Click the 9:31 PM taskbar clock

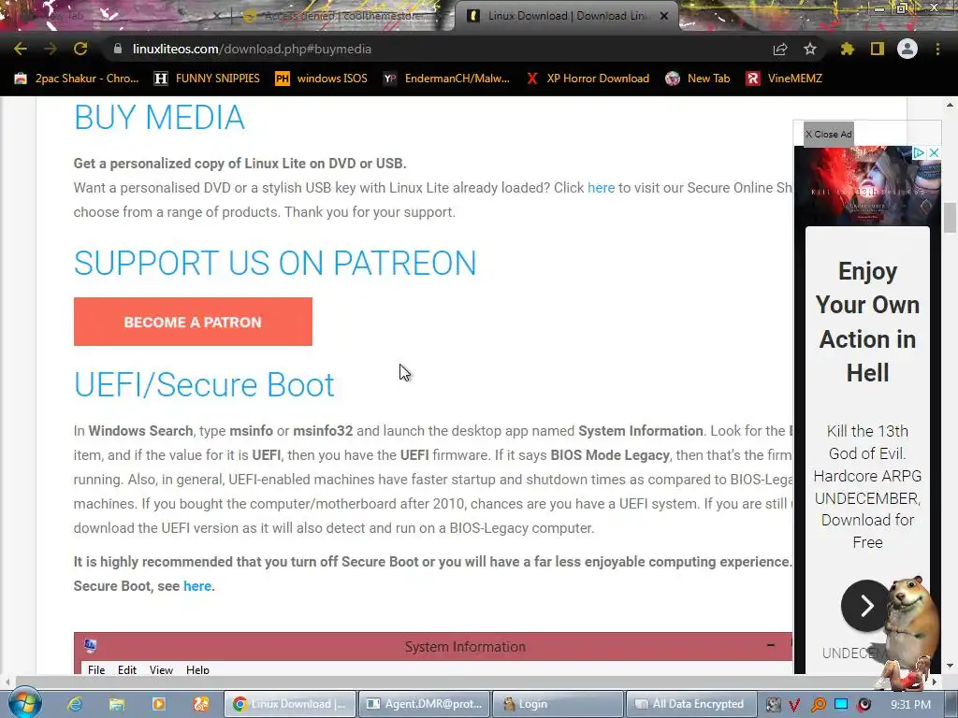(x=910, y=705)
